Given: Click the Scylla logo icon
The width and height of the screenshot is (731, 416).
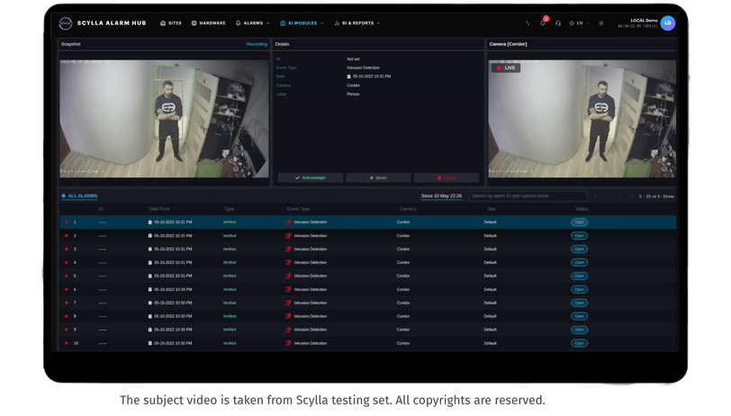Looking at the screenshot, I should [66, 23].
